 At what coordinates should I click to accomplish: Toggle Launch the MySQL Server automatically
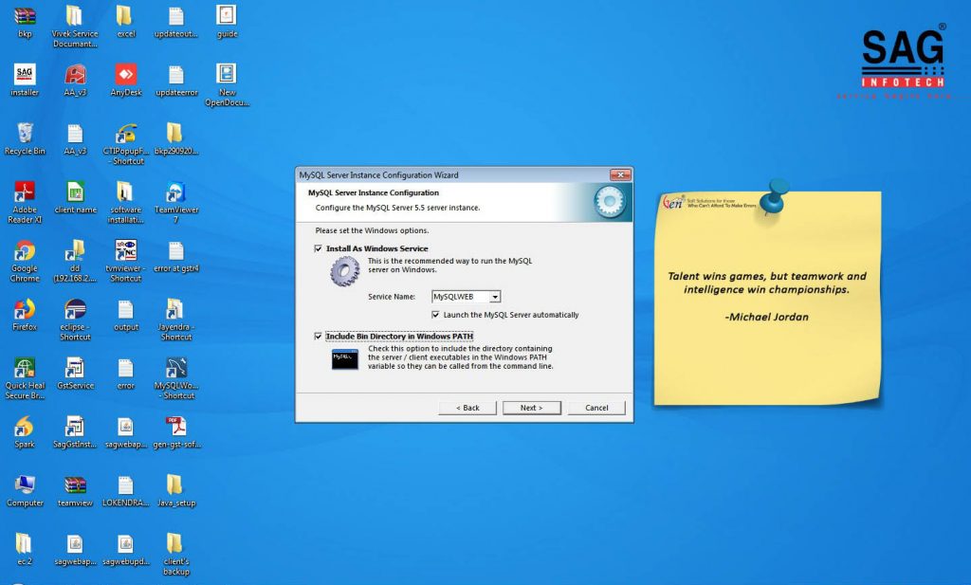coord(435,315)
